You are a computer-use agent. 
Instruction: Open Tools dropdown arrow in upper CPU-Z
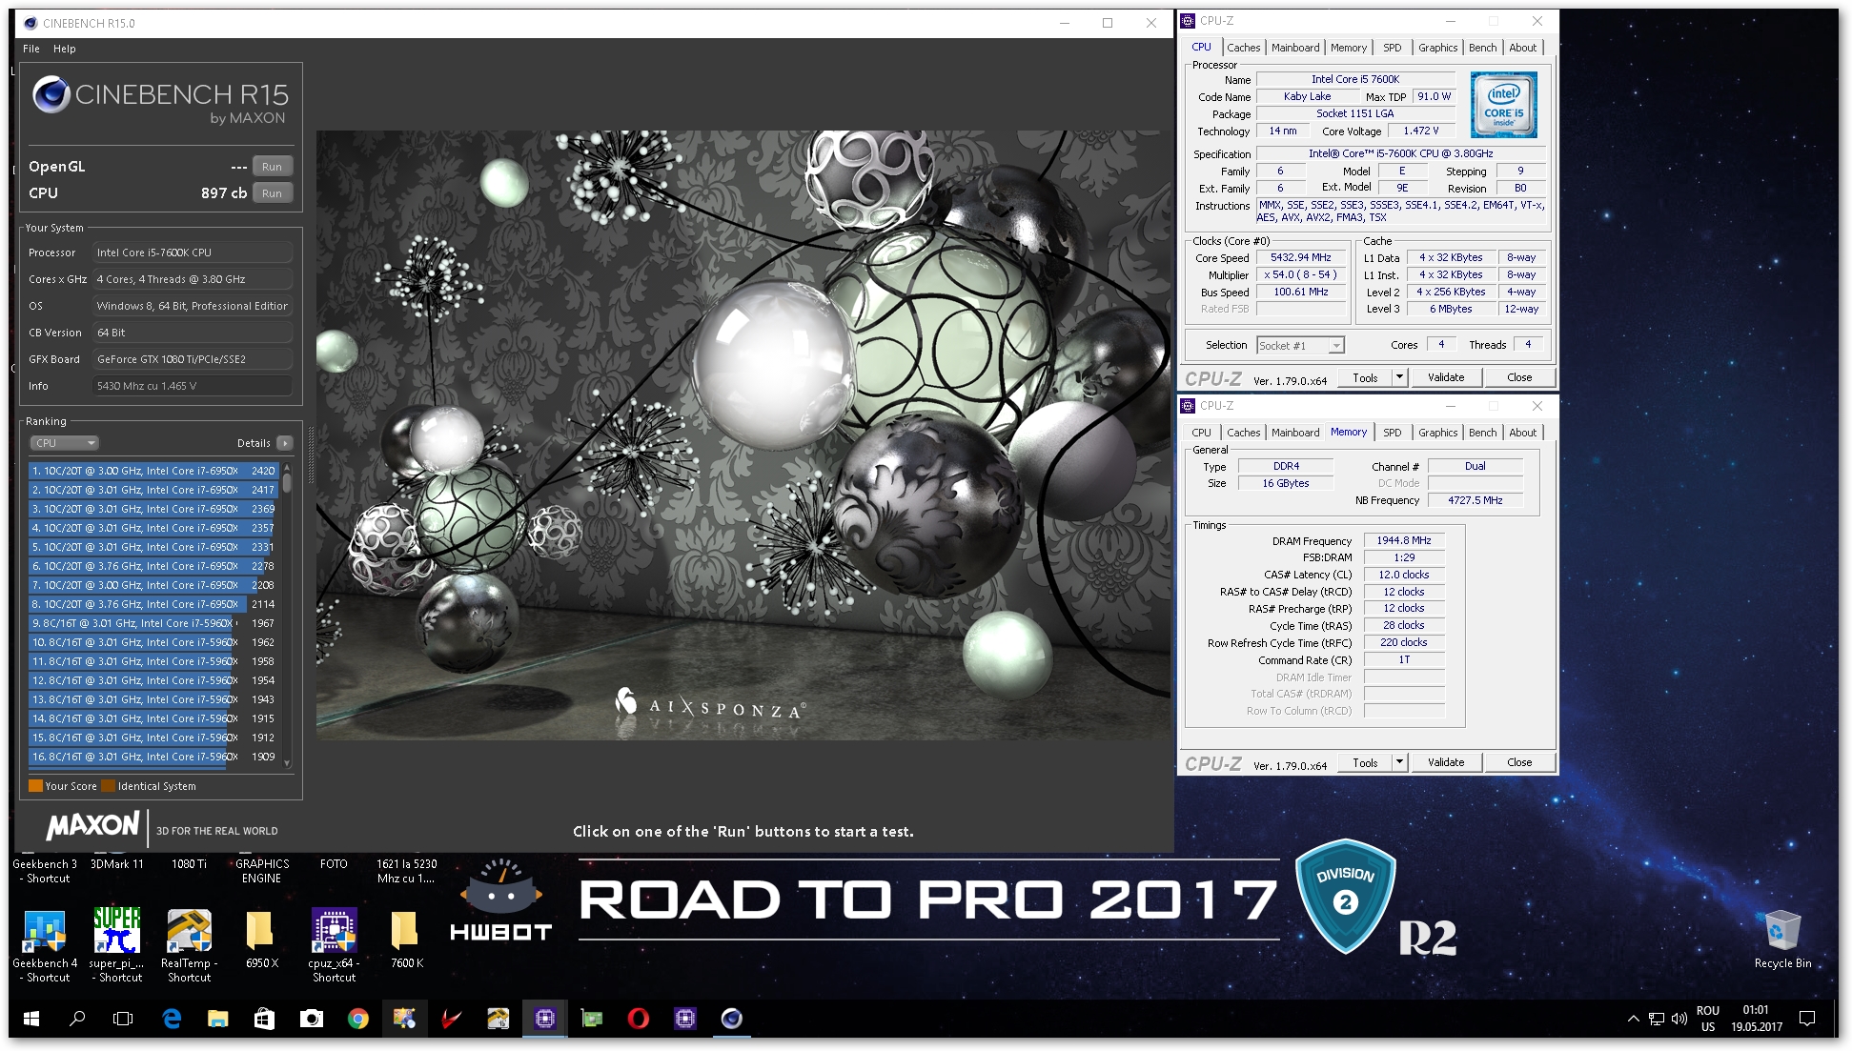coord(1399,377)
